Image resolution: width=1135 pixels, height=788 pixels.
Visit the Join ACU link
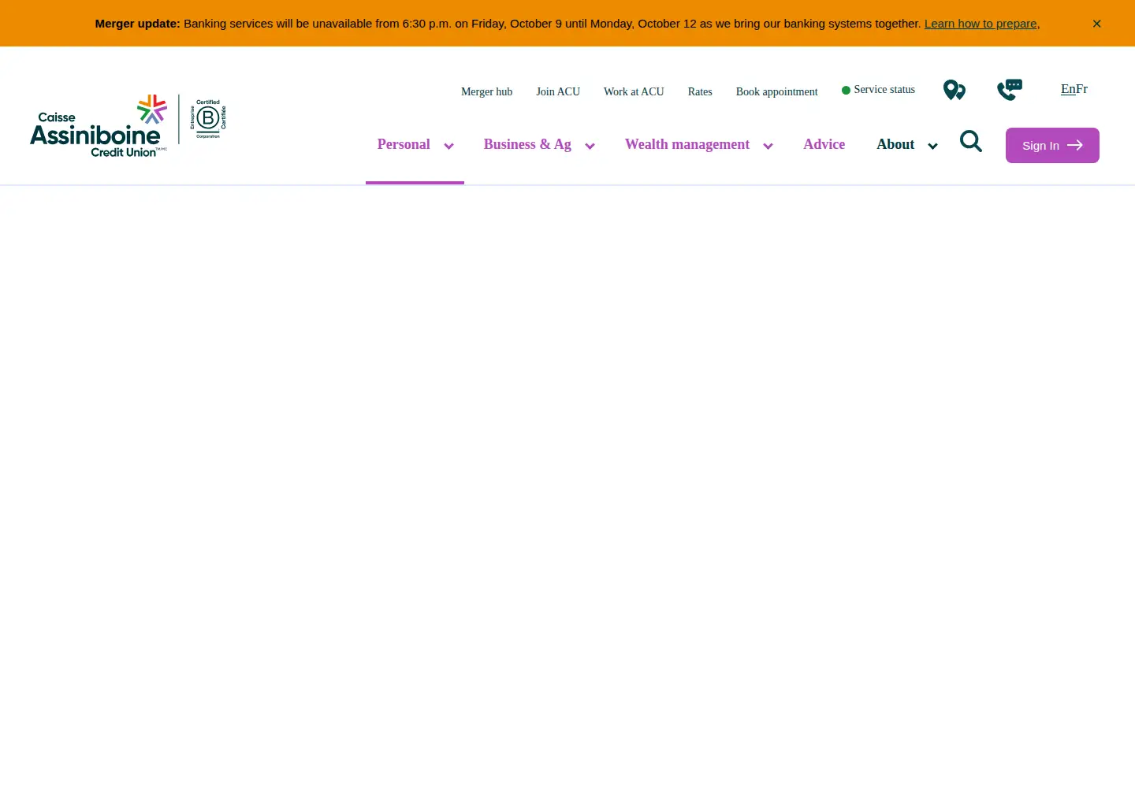(x=558, y=91)
